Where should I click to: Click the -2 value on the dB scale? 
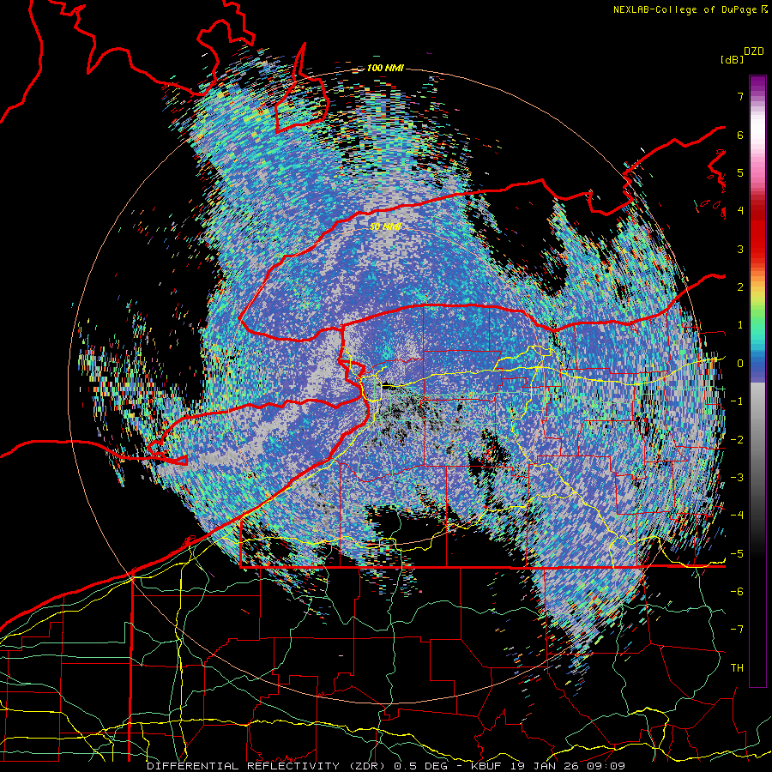[x=737, y=440]
